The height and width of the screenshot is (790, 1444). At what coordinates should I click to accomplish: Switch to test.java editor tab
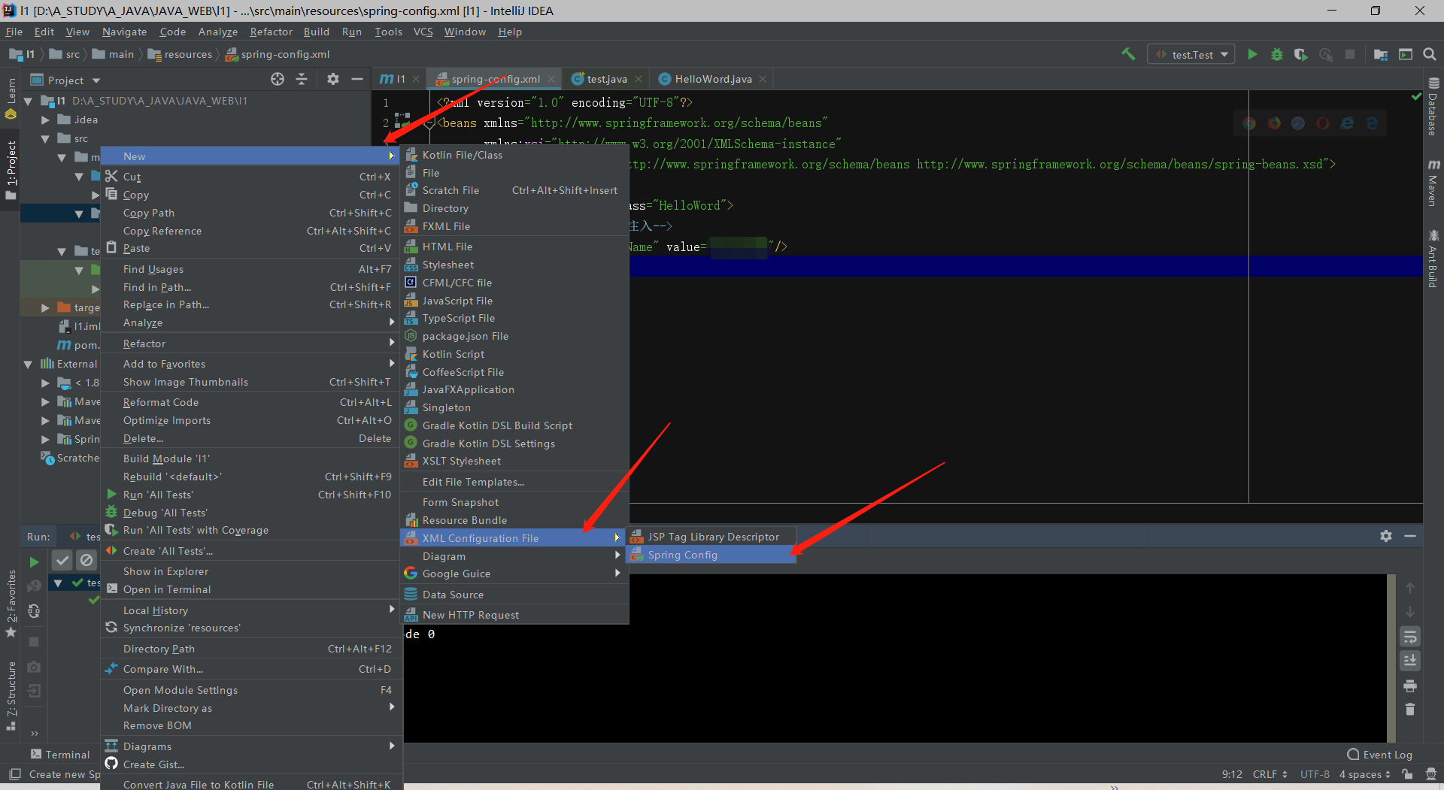click(x=606, y=79)
